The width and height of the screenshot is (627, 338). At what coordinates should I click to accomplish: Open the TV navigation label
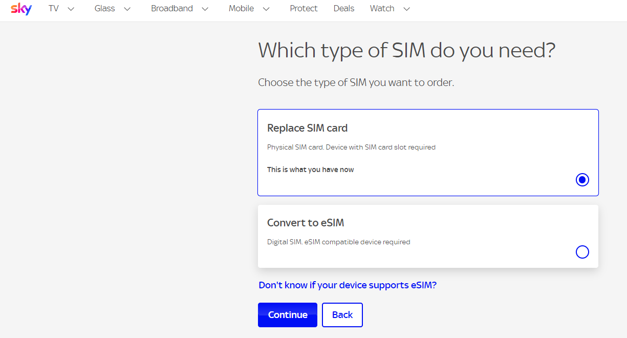pos(54,9)
